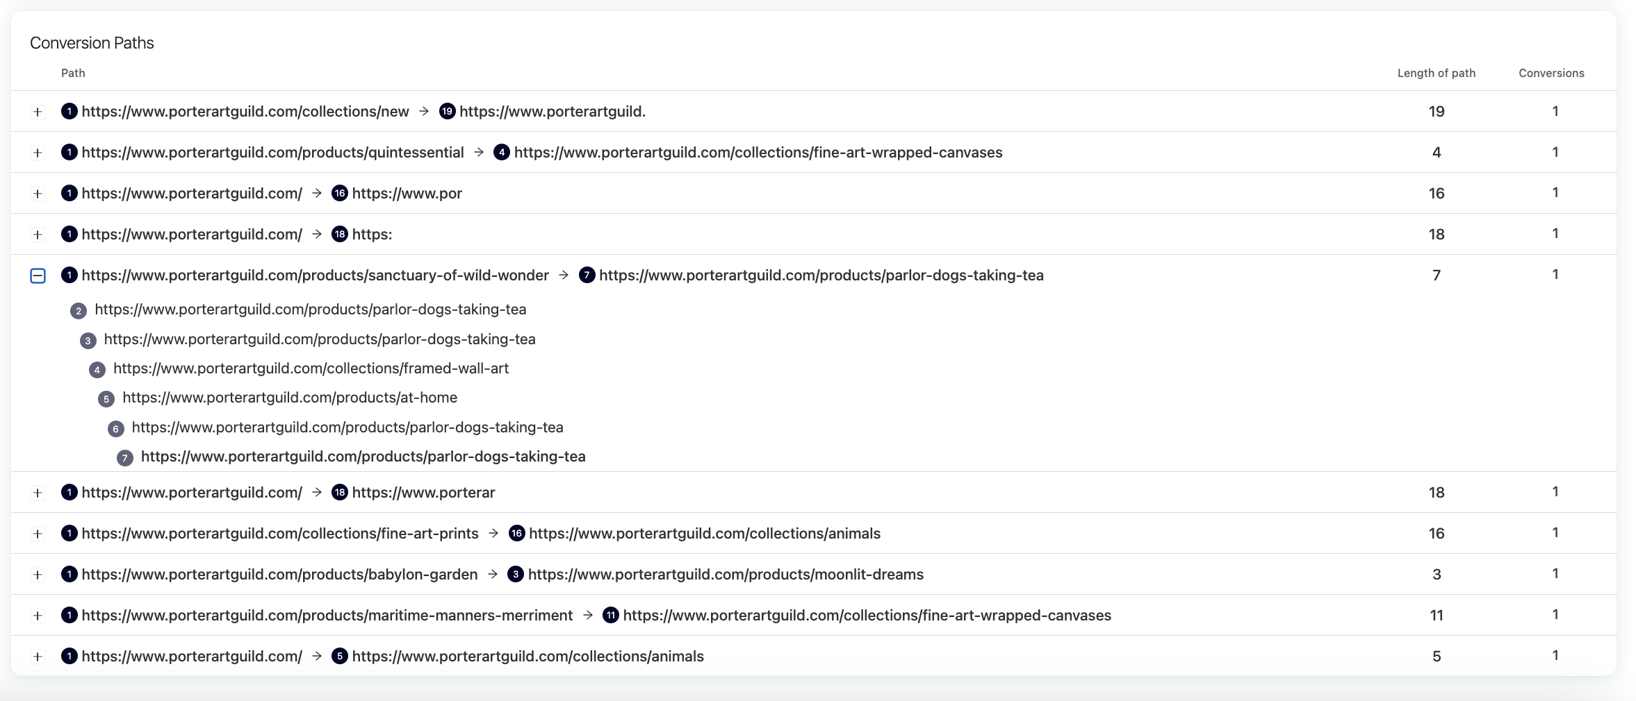The width and height of the screenshot is (1636, 701).
Task: Expand the collections/new conversion path row
Action: [x=38, y=112]
